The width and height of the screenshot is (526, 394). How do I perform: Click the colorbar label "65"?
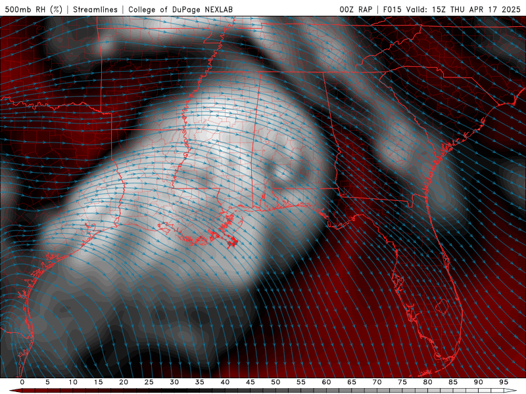352,382
